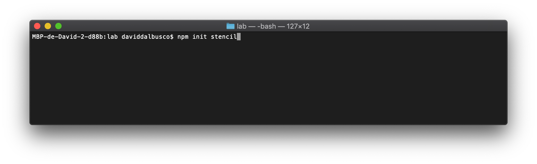
Task: Click the blinking cursor block
Action: (x=239, y=37)
